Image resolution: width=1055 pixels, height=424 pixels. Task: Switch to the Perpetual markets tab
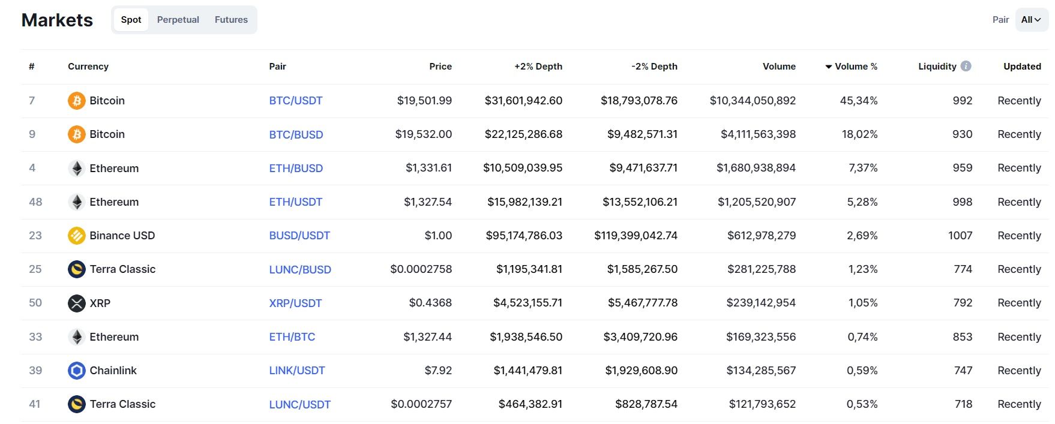[x=178, y=20]
